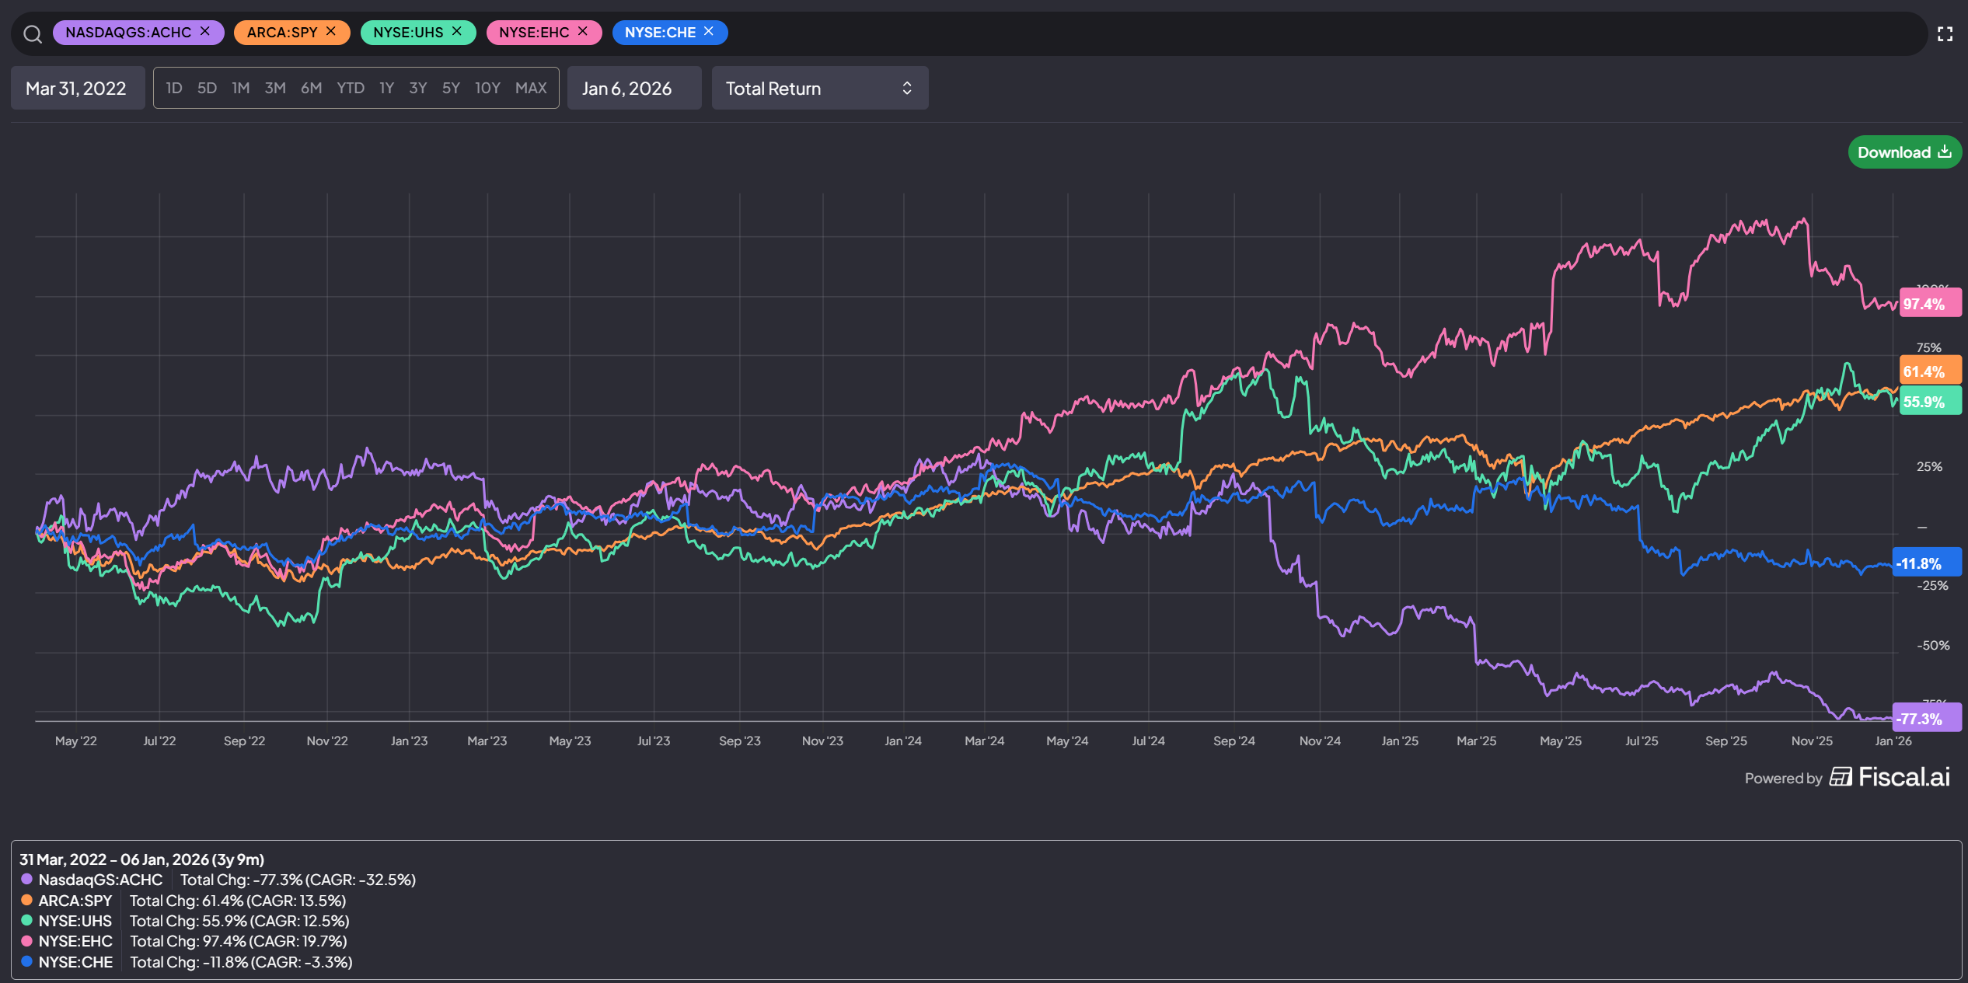Enter fullscreen with the expand icon
The height and width of the screenshot is (983, 1968).
click(1945, 33)
